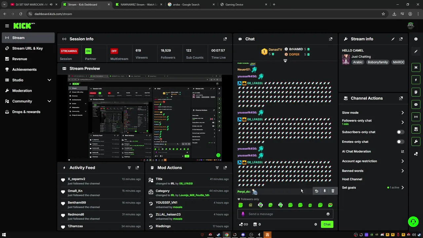This screenshot has width=423, height=238.
Task: Click the pencil icon in right sidebar
Action: coord(416,51)
